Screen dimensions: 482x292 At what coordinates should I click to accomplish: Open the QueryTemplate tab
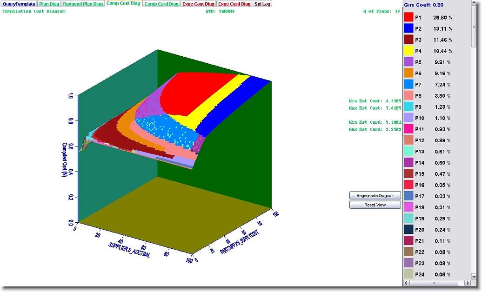click(x=19, y=4)
